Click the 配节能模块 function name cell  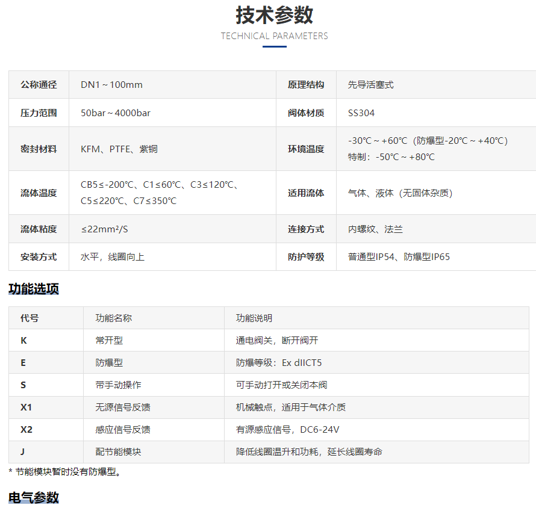(118, 452)
